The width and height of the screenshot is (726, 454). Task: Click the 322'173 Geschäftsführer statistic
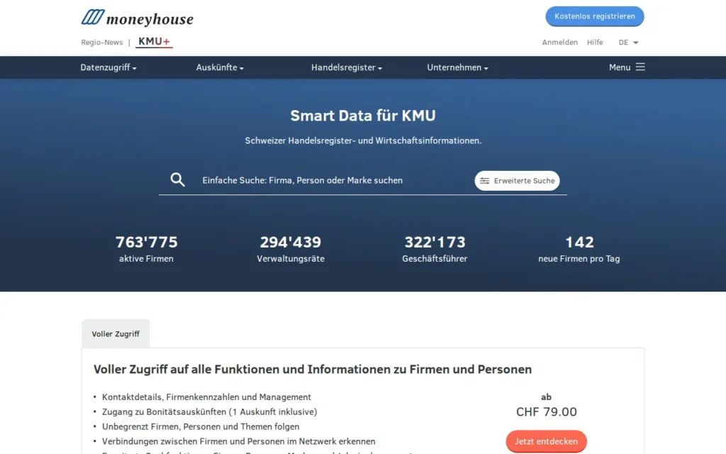(x=435, y=249)
